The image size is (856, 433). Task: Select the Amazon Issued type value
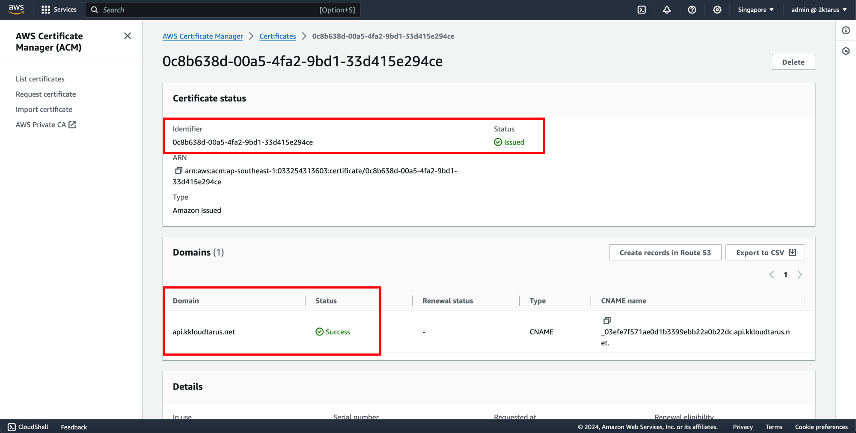(197, 210)
